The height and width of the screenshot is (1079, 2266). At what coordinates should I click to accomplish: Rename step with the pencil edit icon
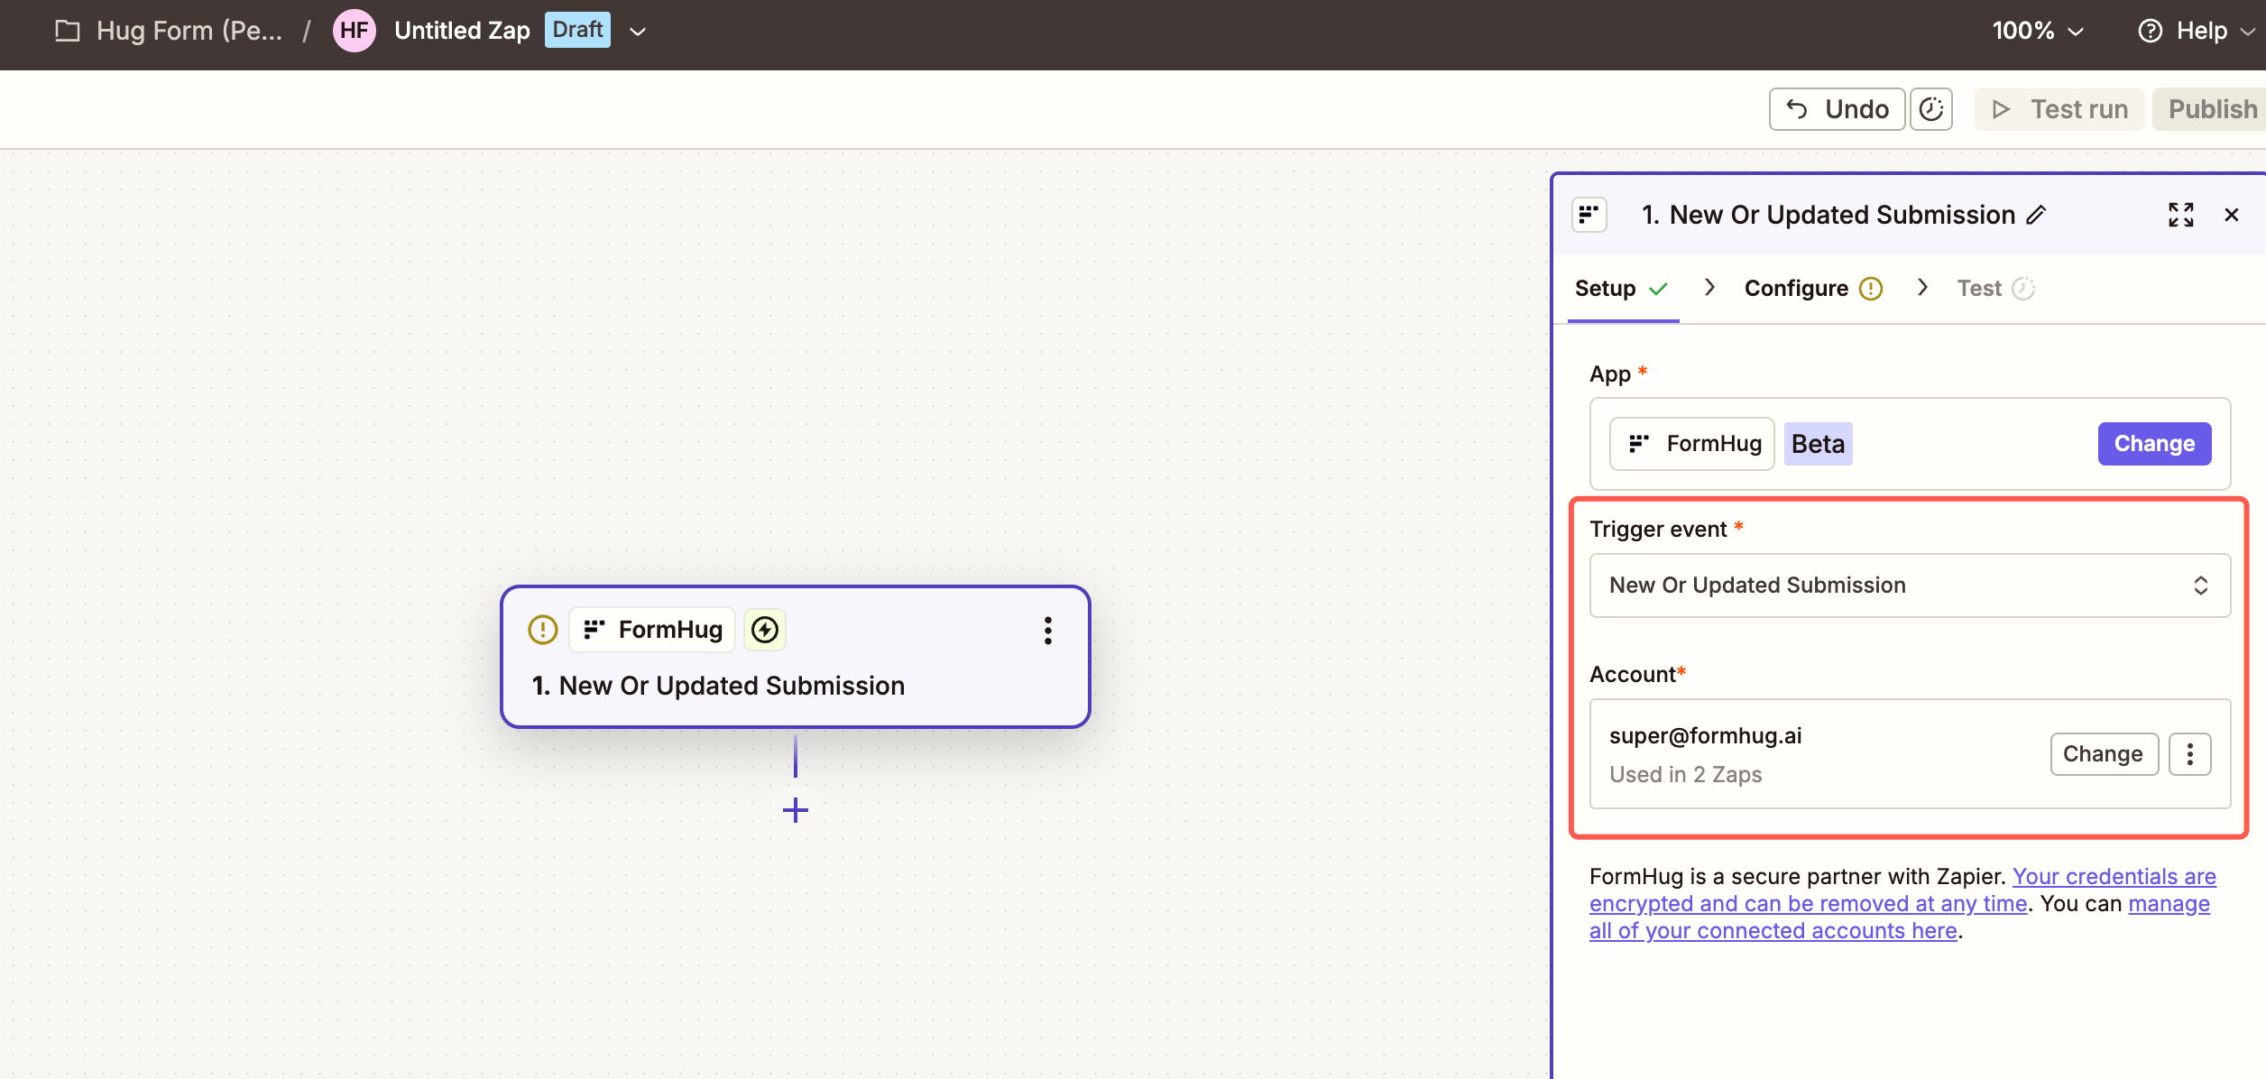pyautogui.click(x=2036, y=215)
